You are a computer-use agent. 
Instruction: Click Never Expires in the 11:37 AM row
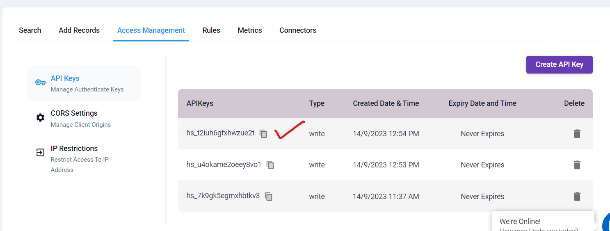(x=482, y=197)
